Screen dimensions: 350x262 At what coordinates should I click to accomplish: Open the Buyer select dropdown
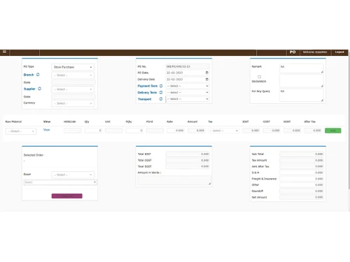click(73, 175)
